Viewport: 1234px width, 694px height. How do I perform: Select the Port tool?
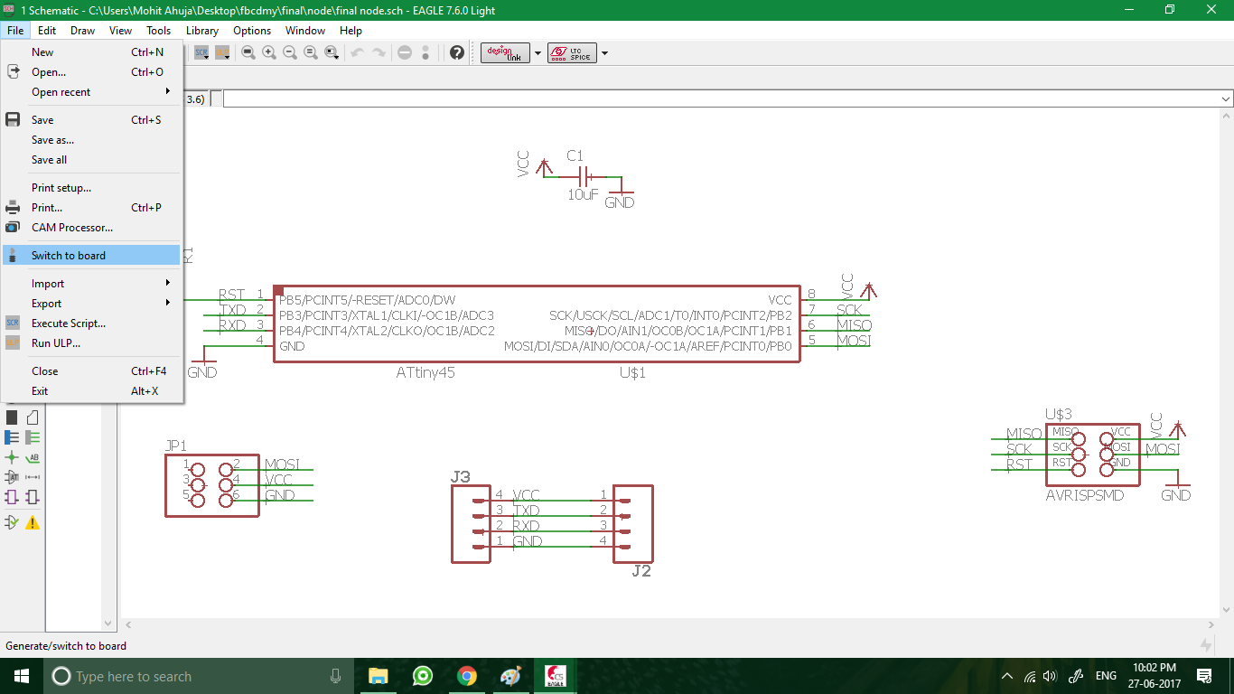(33, 497)
